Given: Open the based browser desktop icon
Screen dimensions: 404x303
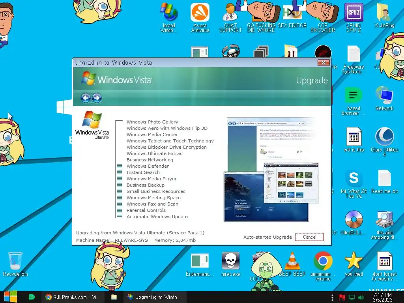Looking at the screenshot, I should coord(353,101).
